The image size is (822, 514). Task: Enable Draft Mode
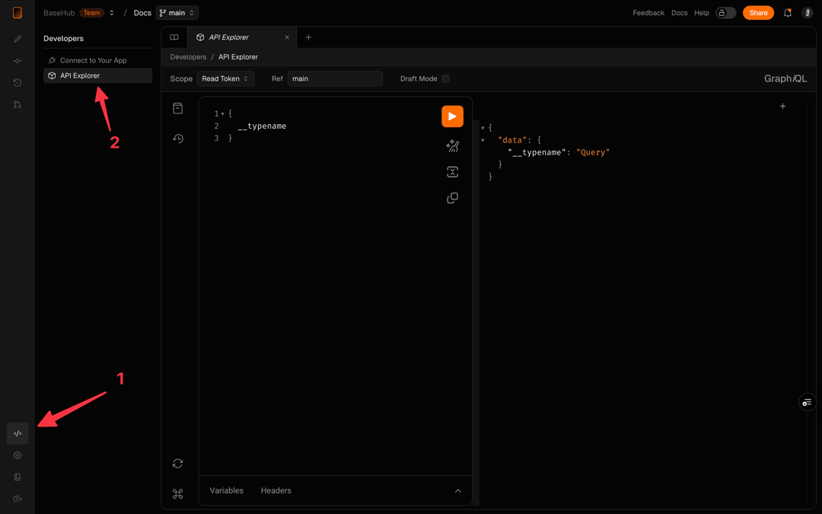445,78
